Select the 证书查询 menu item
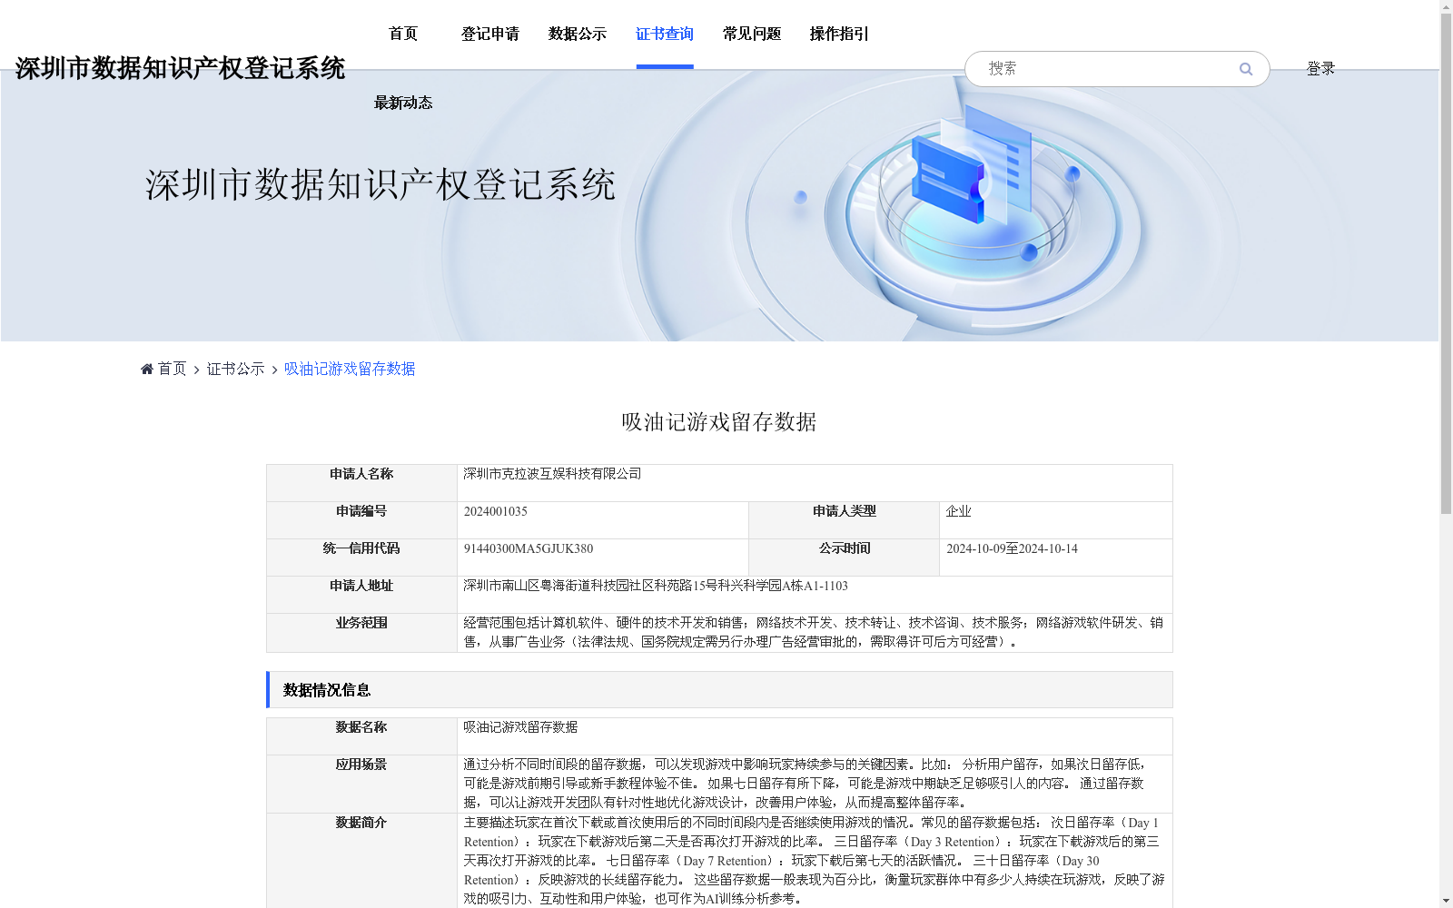Screen dimensions: 1453x908 pos(665,34)
